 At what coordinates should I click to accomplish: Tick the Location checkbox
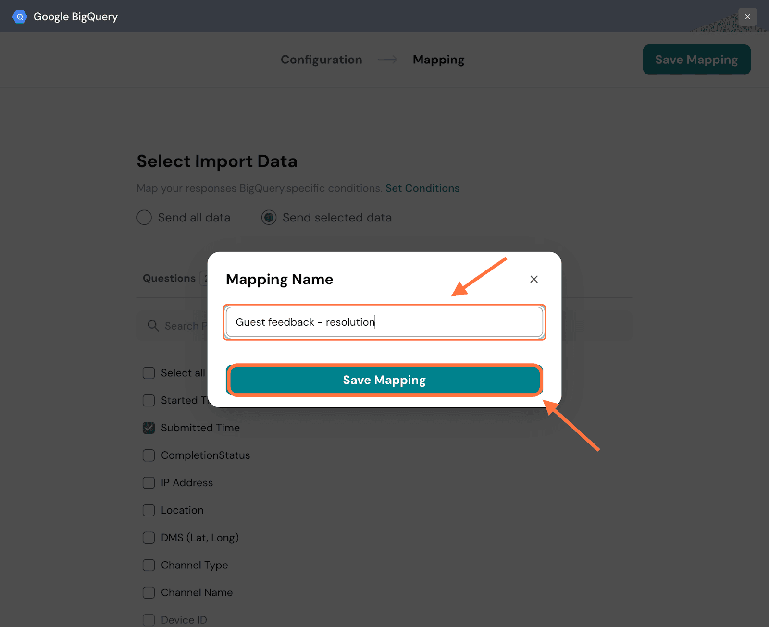pos(149,510)
